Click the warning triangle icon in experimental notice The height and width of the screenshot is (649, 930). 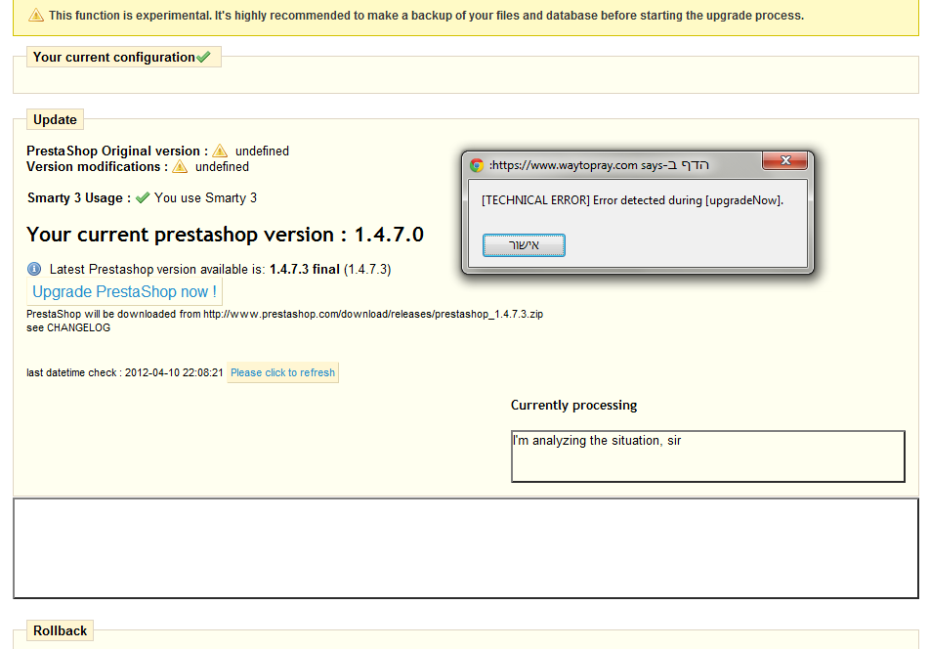[x=36, y=15]
